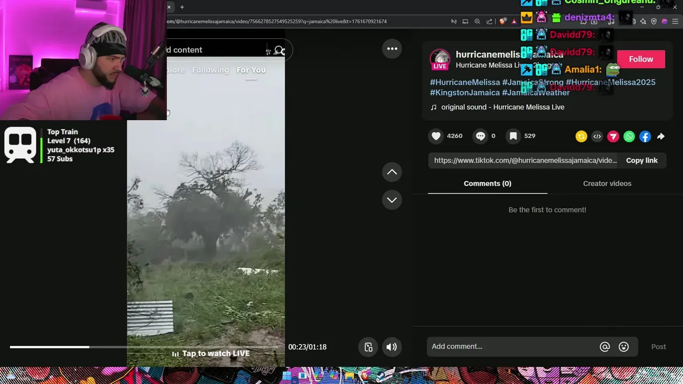Open the Brave hamburger menu

(676, 21)
